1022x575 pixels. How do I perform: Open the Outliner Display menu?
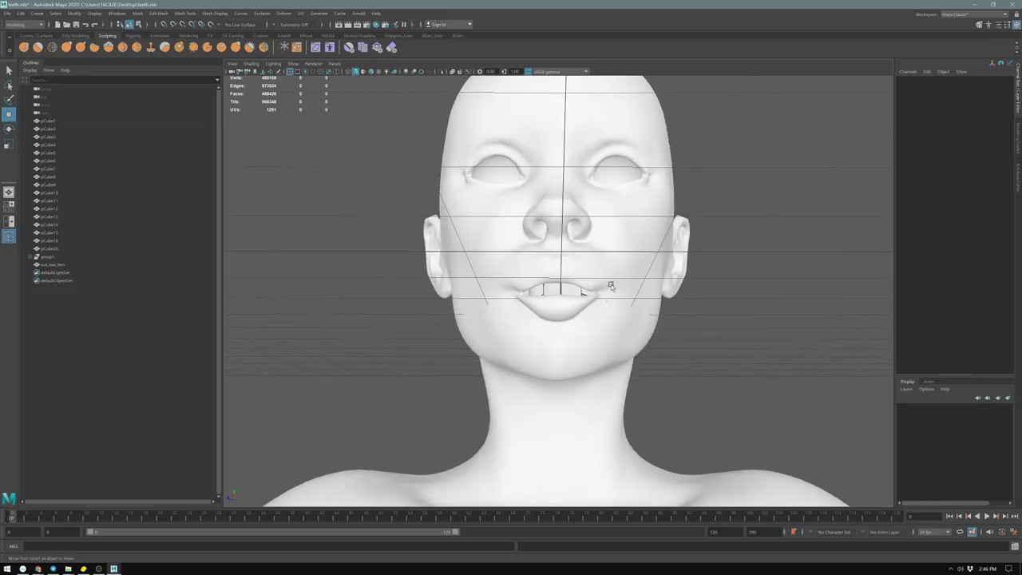30,70
